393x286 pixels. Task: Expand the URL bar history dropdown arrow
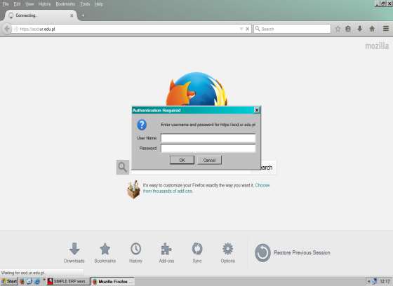click(241, 29)
